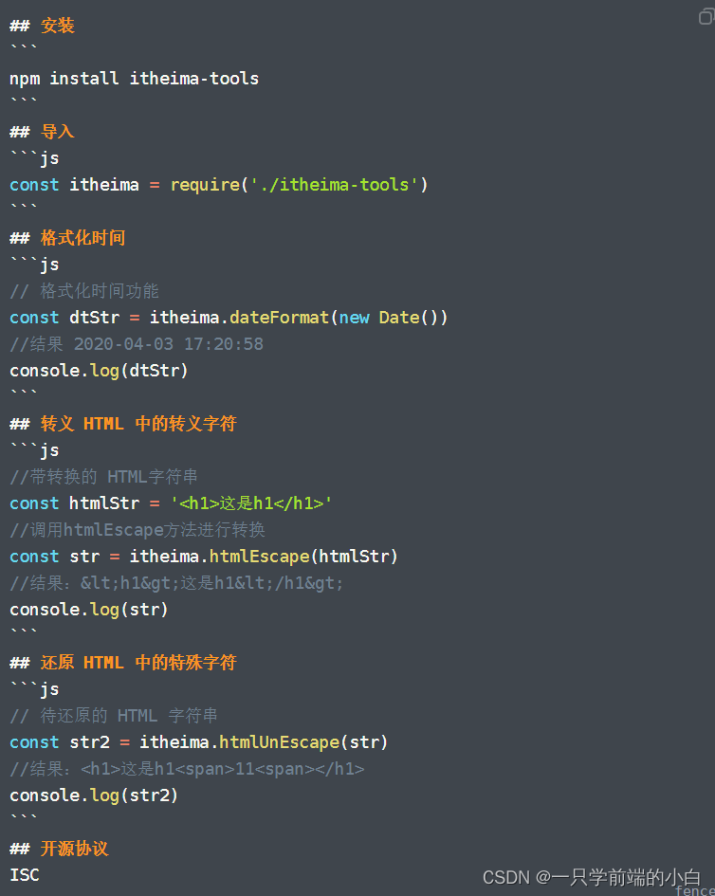715x896 pixels.
Task: Click the copy code icon at top right
Action: click(x=706, y=16)
